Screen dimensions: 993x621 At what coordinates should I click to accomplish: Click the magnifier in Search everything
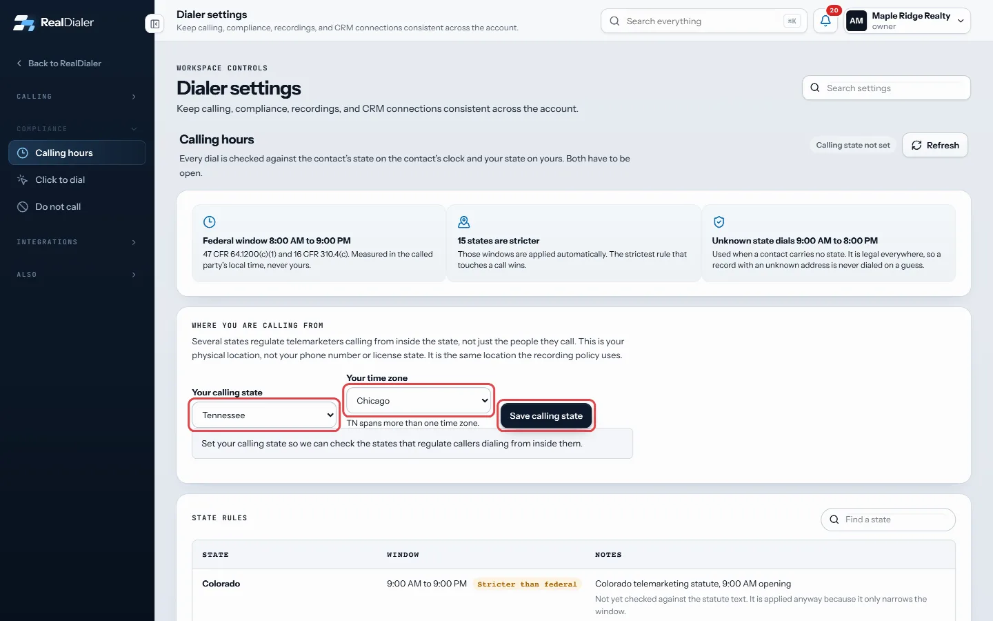pyautogui.click(x=614, y=21)
